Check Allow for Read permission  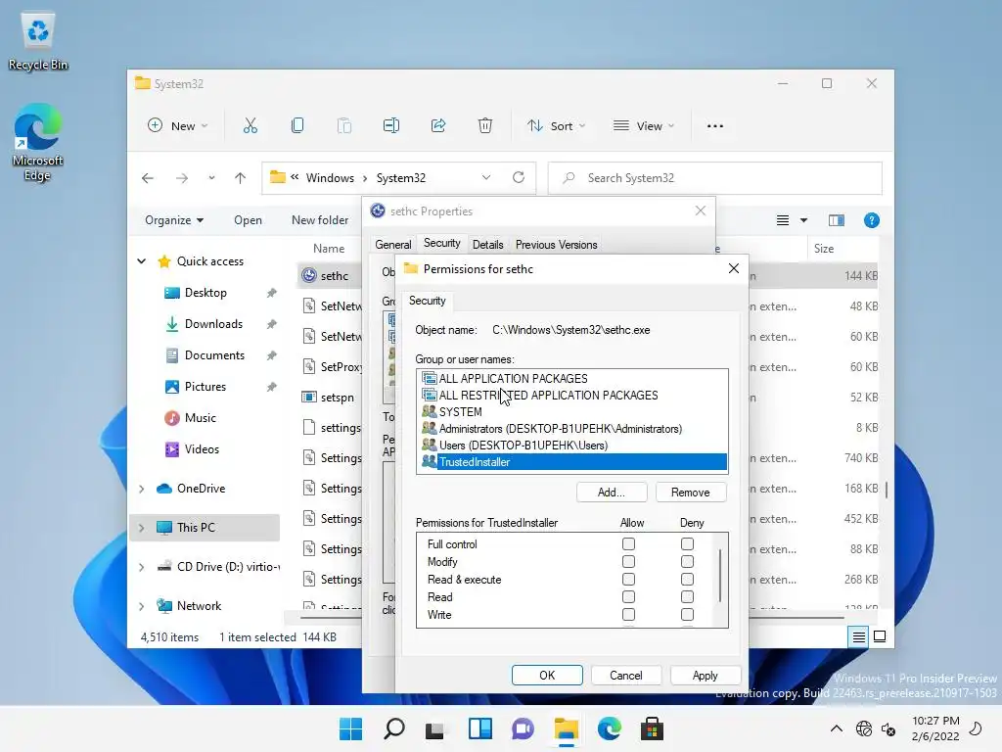(x=629, y=596)
